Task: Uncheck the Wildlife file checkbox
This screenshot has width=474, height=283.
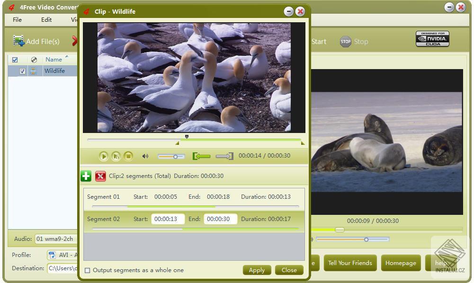Action: click(22, 71)
